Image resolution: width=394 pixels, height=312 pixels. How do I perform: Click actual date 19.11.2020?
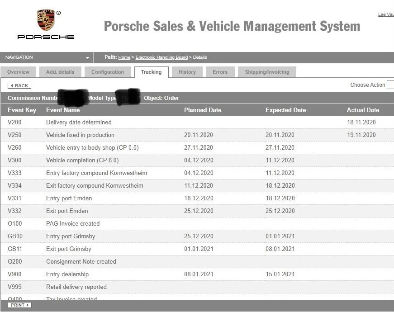click(x=361, y=135)
